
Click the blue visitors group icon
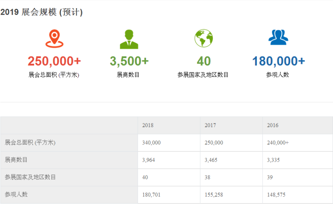pyautogui.click(x=278, y=37)
